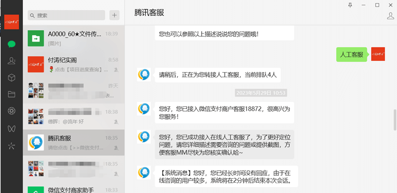The width and height of the screenshot is (397, 193).
Task: Click the 腾讯客服 avatar beside the 请稍后 message
Action: pos(144,75)
